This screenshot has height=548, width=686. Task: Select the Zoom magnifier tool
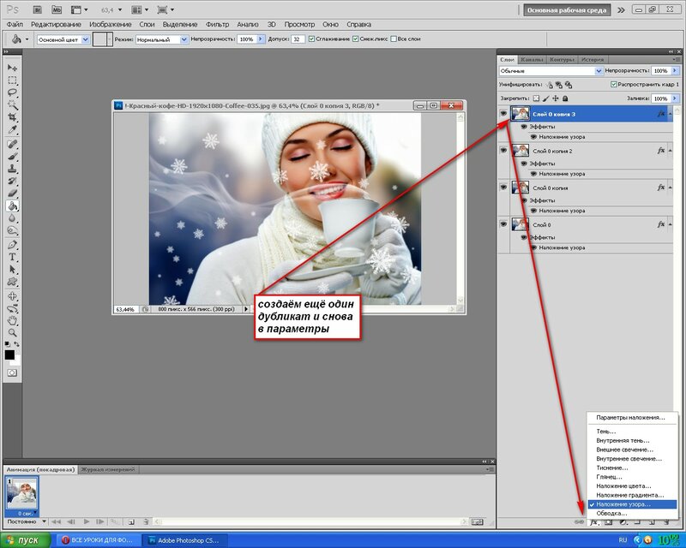[12, 333]
